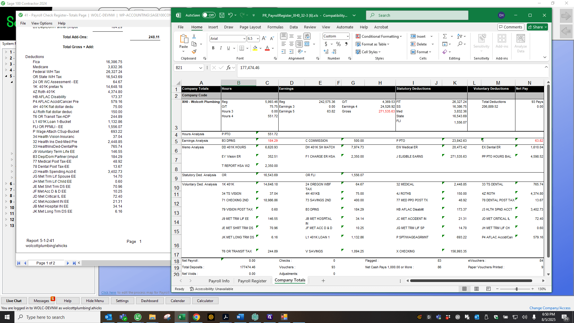
Task: Expand tree node 6 in Sage report pane
Action: 6,184
